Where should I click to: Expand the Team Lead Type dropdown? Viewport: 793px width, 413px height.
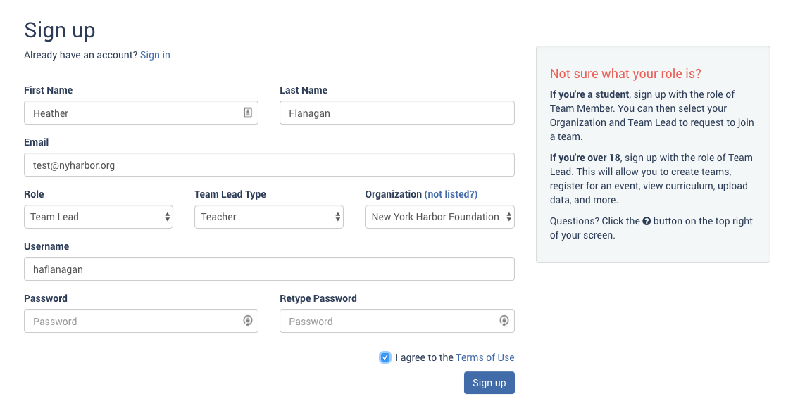[268, 217]
